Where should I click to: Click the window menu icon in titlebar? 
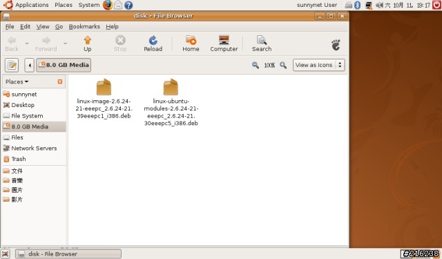click(6, 16)
